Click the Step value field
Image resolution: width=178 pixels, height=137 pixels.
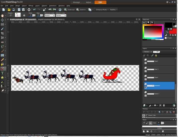38,15
